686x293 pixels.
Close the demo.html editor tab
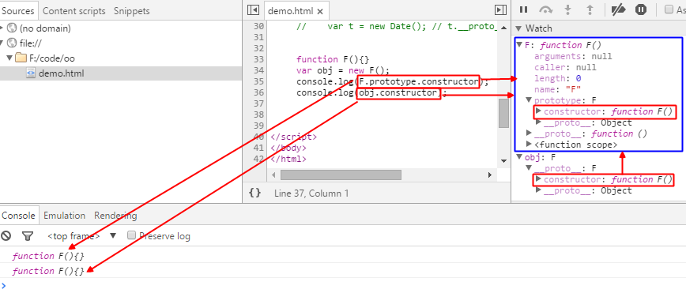320,11
